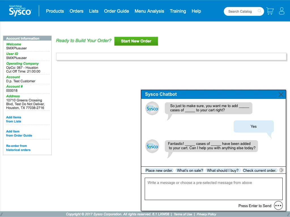Choose the 'Place new order.' suggestion
This screenshot has height=217, width=290.
point(159,170)
